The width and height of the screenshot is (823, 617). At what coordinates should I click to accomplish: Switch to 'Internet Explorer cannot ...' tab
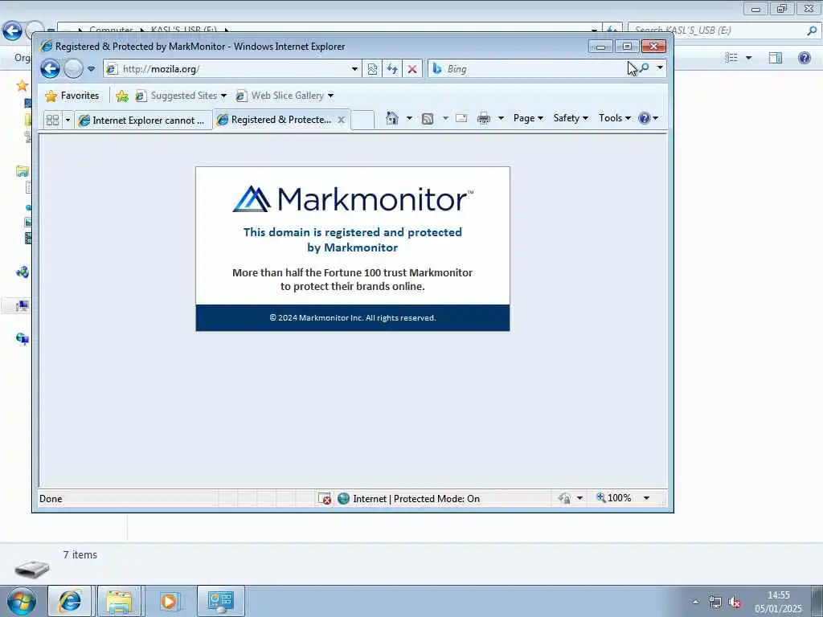(x=143, y=121)
